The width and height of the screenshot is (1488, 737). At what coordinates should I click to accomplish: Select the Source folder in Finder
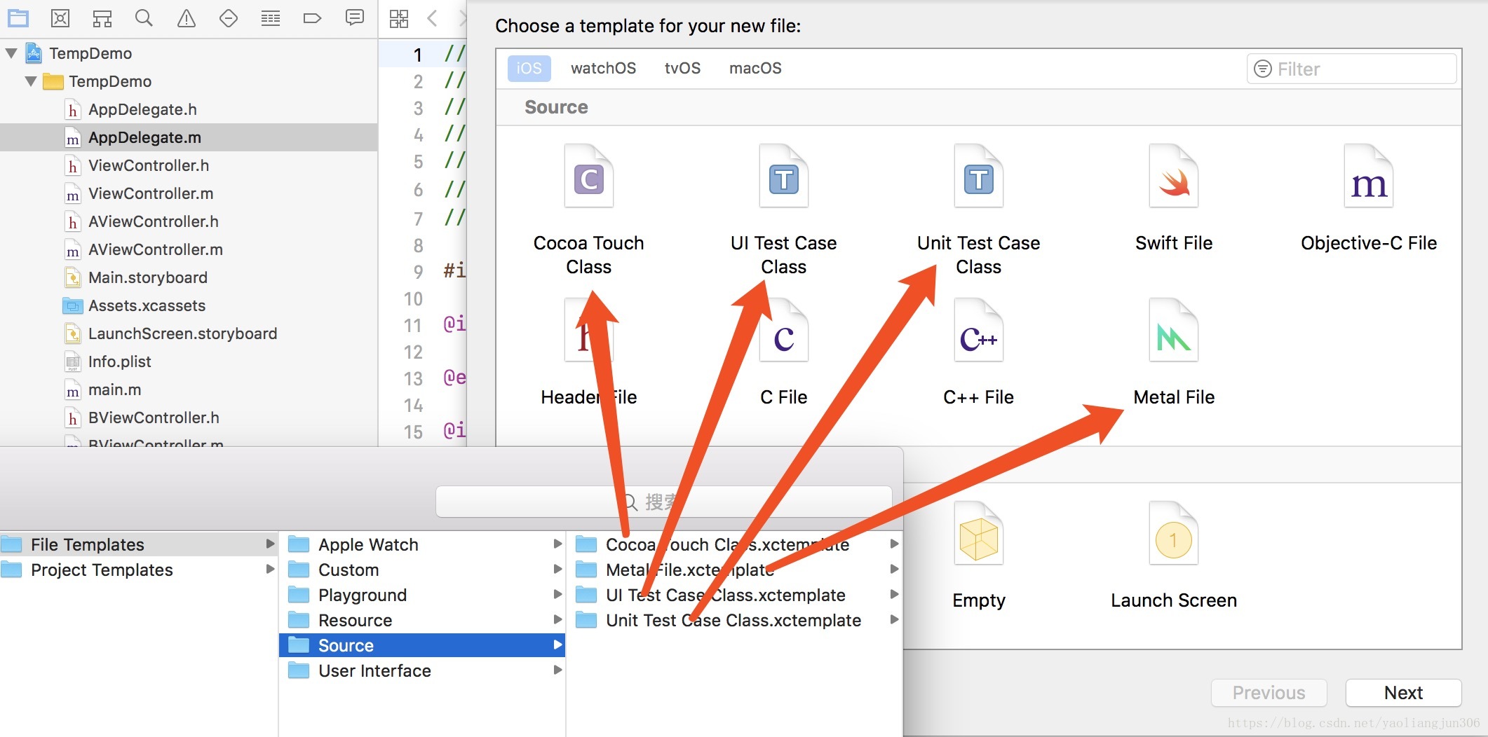click(x=422, y=645)
